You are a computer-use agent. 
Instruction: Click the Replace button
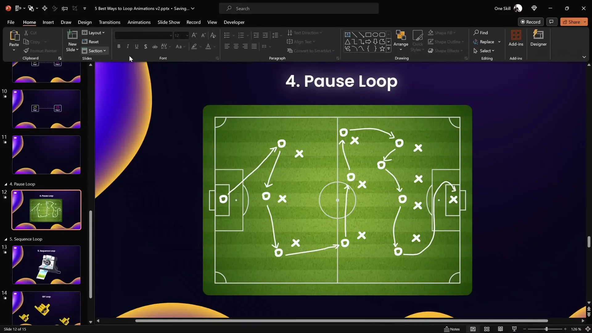pos(484,42)
